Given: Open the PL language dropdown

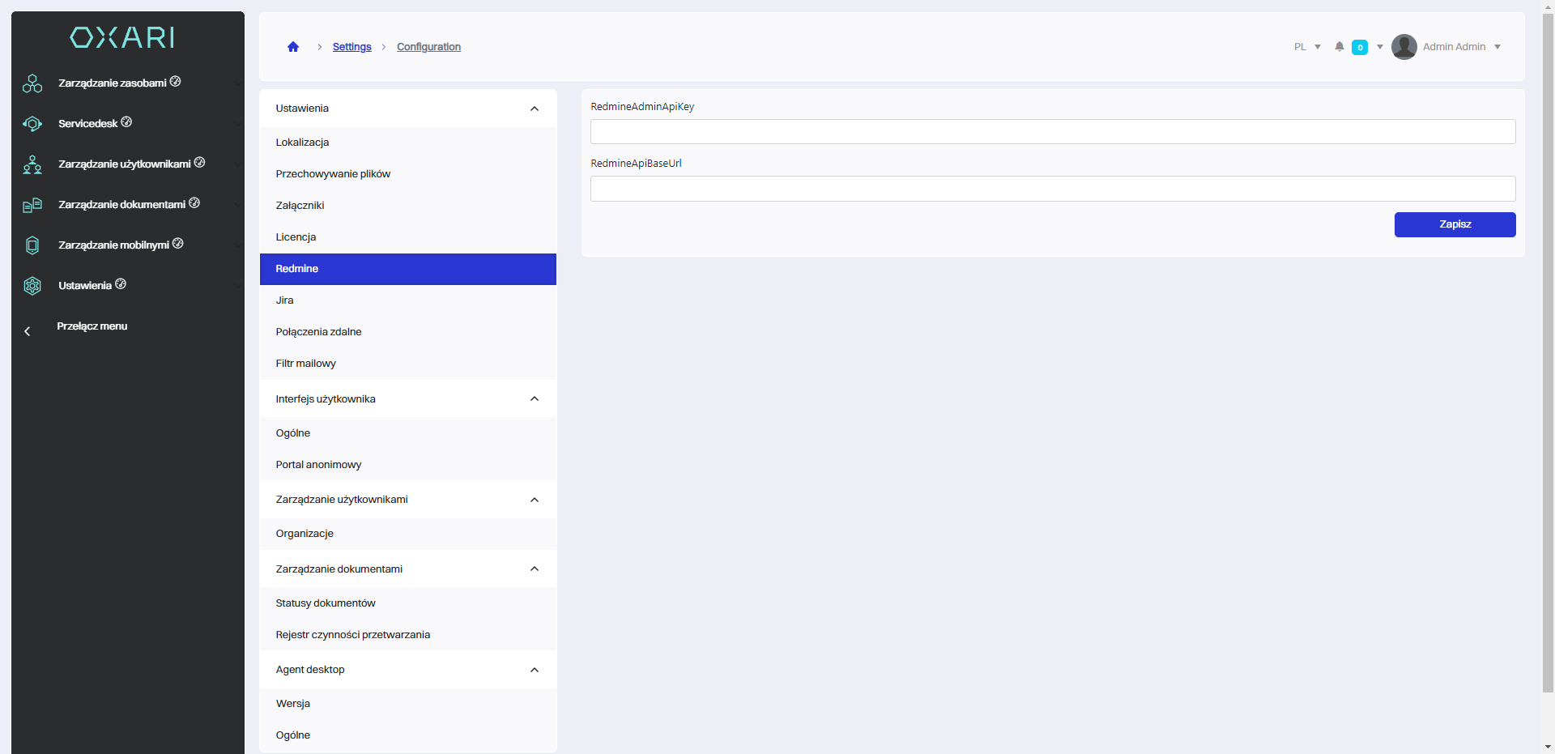Looking at the screenshot, I should coord(1307,47).
